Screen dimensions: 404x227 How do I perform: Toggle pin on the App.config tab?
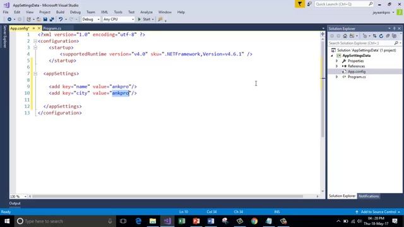click(x=33, y=28)
